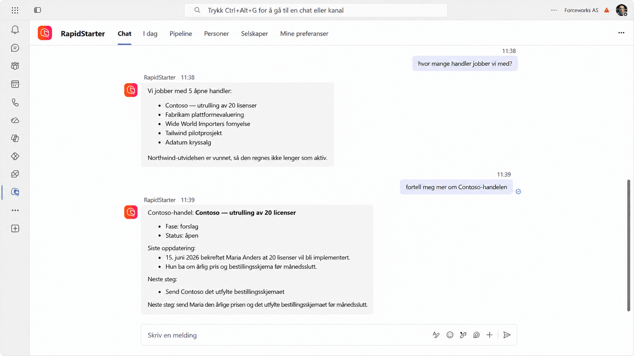Click 'hvor mange handler jobber vi med?' message
634x356 pixels.
[x=465, y=64]
